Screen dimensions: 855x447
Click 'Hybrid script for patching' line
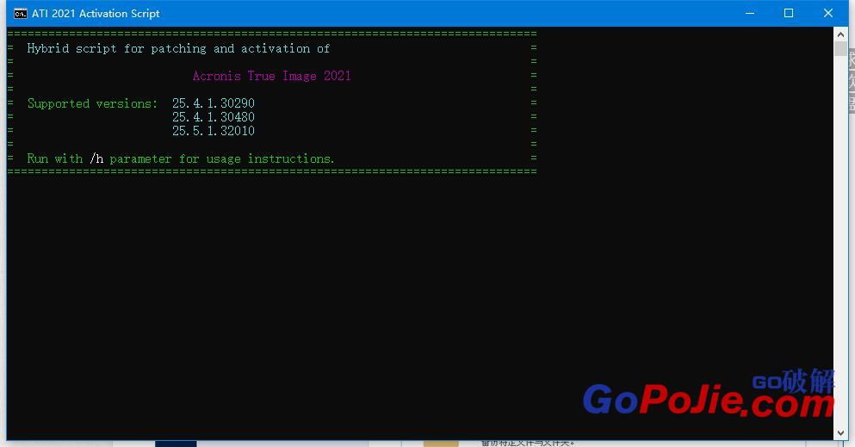[178, 48]
